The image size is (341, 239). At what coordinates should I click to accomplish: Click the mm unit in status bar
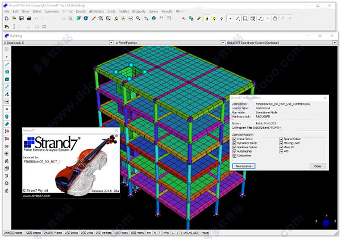tap(149, 233)
